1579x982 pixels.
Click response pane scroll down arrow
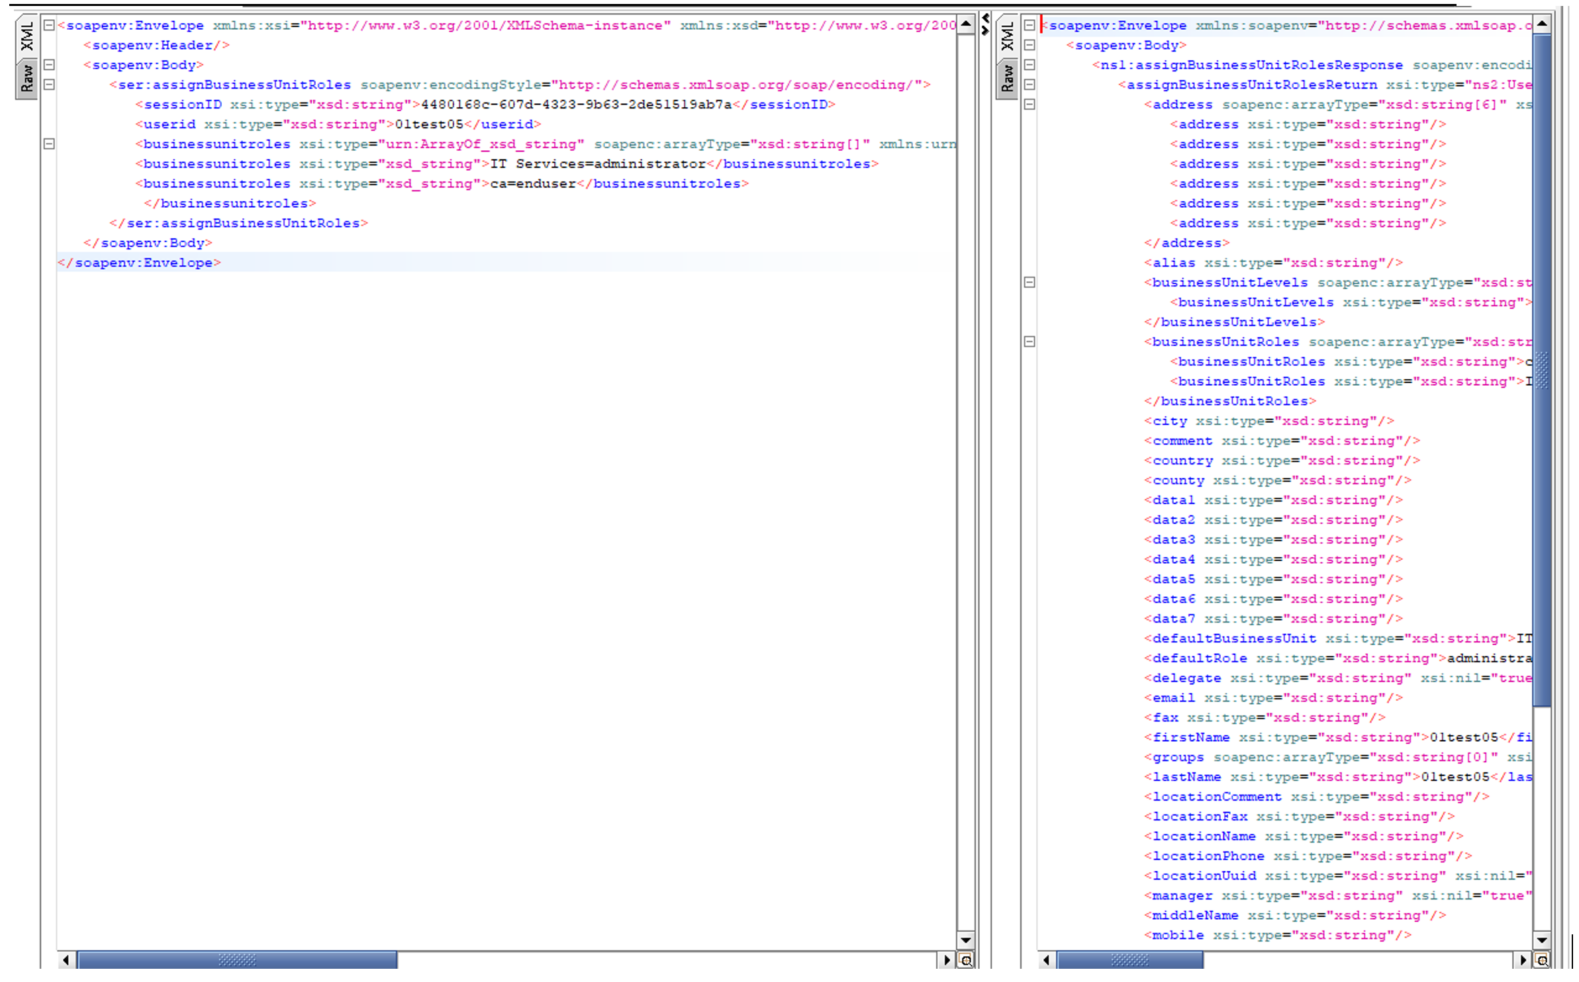1542,940
